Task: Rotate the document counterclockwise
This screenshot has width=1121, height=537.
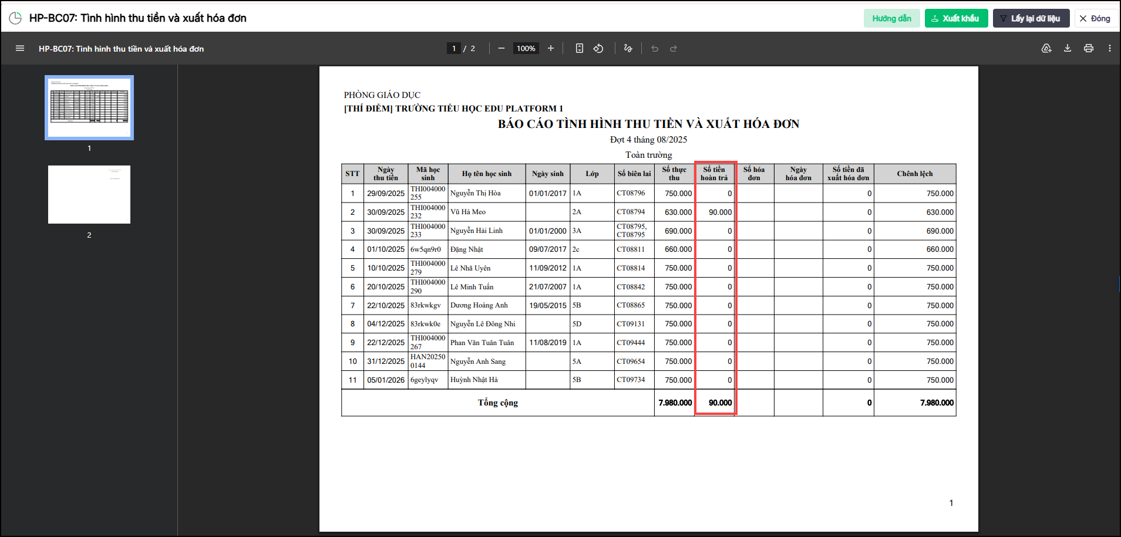Action: pyautogui.click(x=598, y=48)
